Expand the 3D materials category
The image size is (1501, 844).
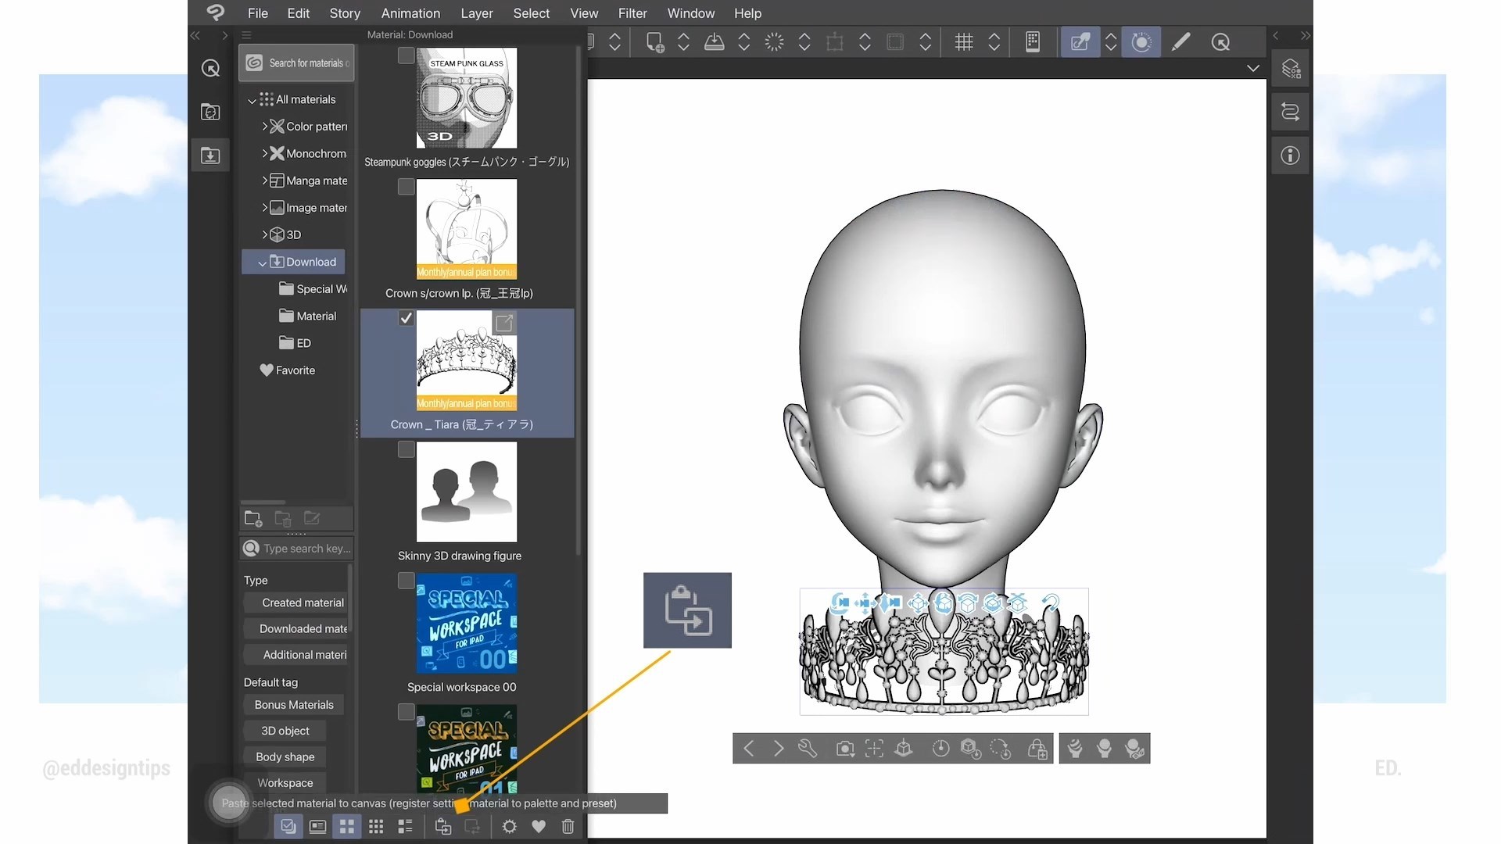265,234
